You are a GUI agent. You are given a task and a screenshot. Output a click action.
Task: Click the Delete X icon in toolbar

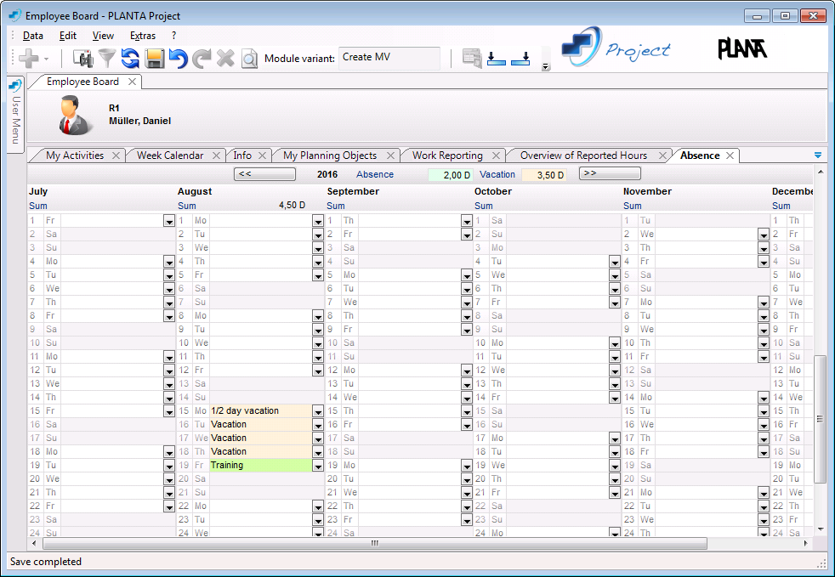[225, 58]
